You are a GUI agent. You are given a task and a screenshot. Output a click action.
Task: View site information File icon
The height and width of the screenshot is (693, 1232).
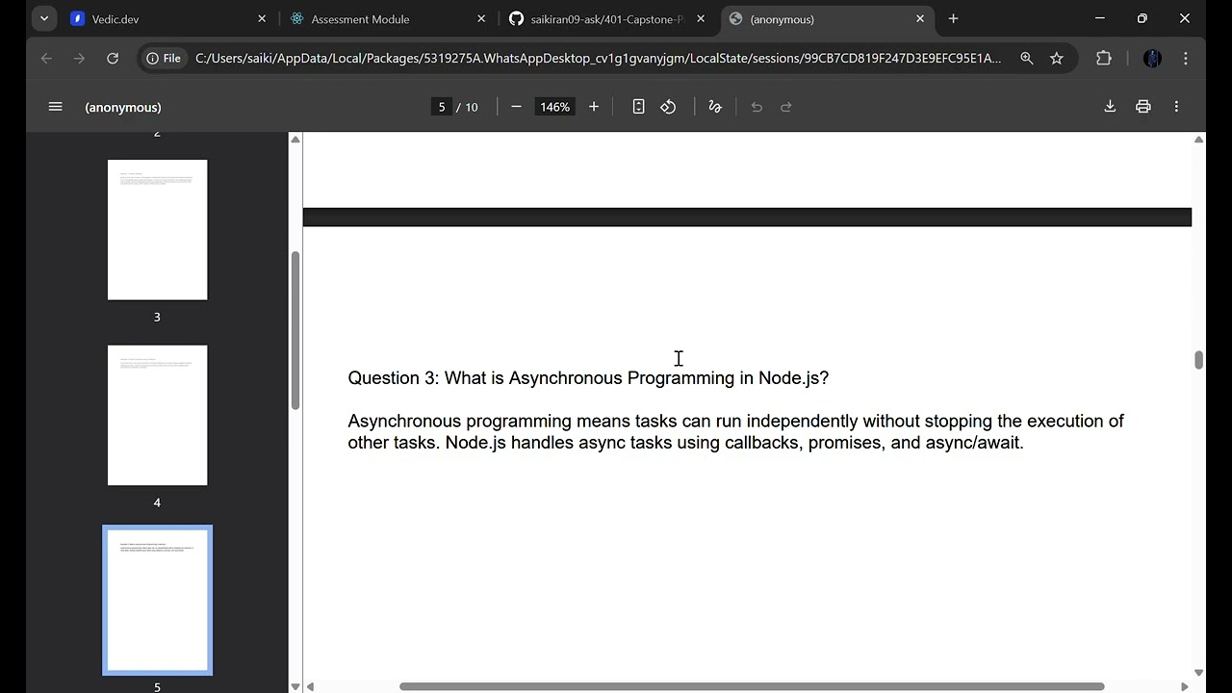click(x=164, y=58)
